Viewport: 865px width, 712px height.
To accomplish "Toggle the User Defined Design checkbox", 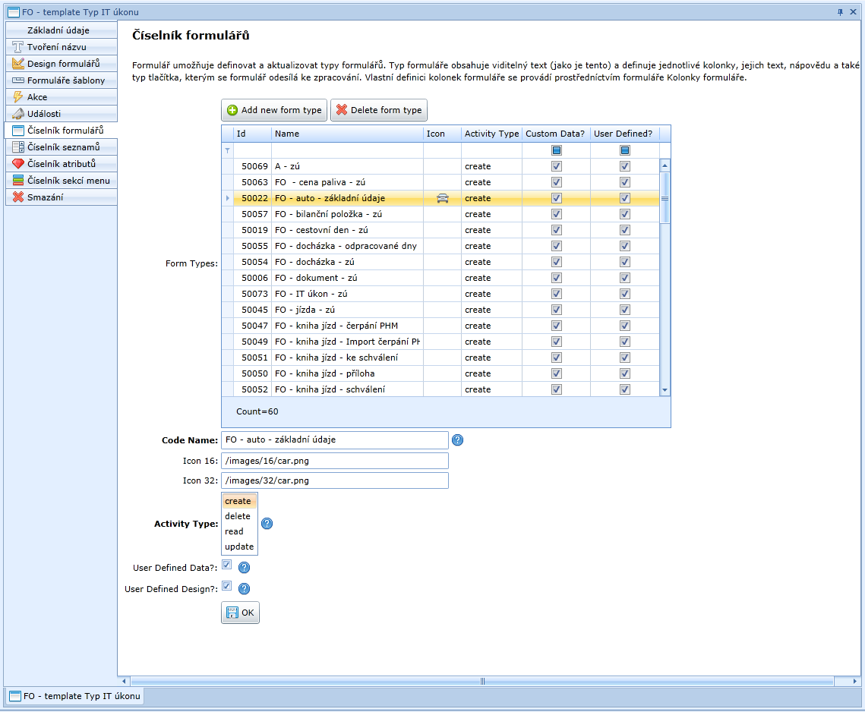I will click(x=226, y=586).
